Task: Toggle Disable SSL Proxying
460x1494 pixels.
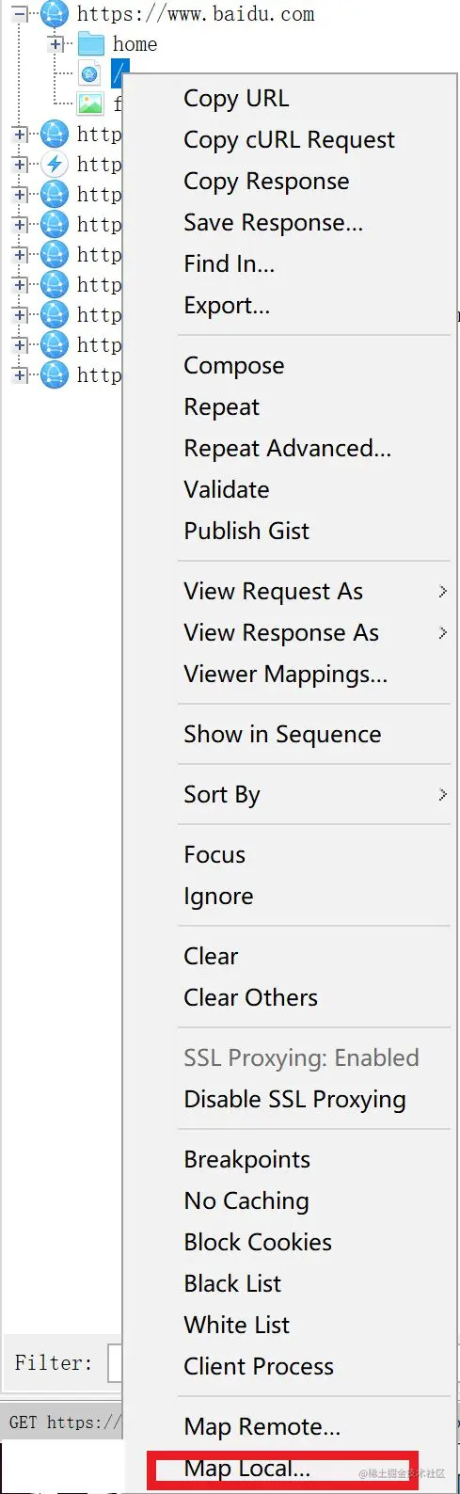Action: pos(294,1099)
